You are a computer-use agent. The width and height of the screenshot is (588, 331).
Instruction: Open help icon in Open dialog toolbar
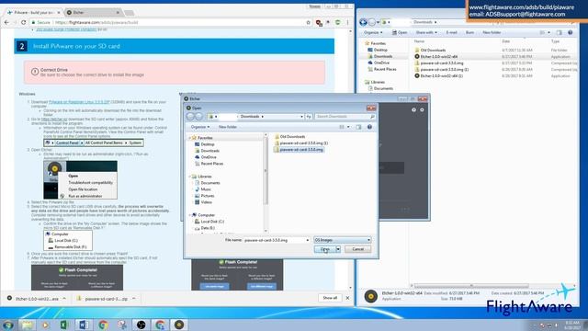[x=369, y=127]
